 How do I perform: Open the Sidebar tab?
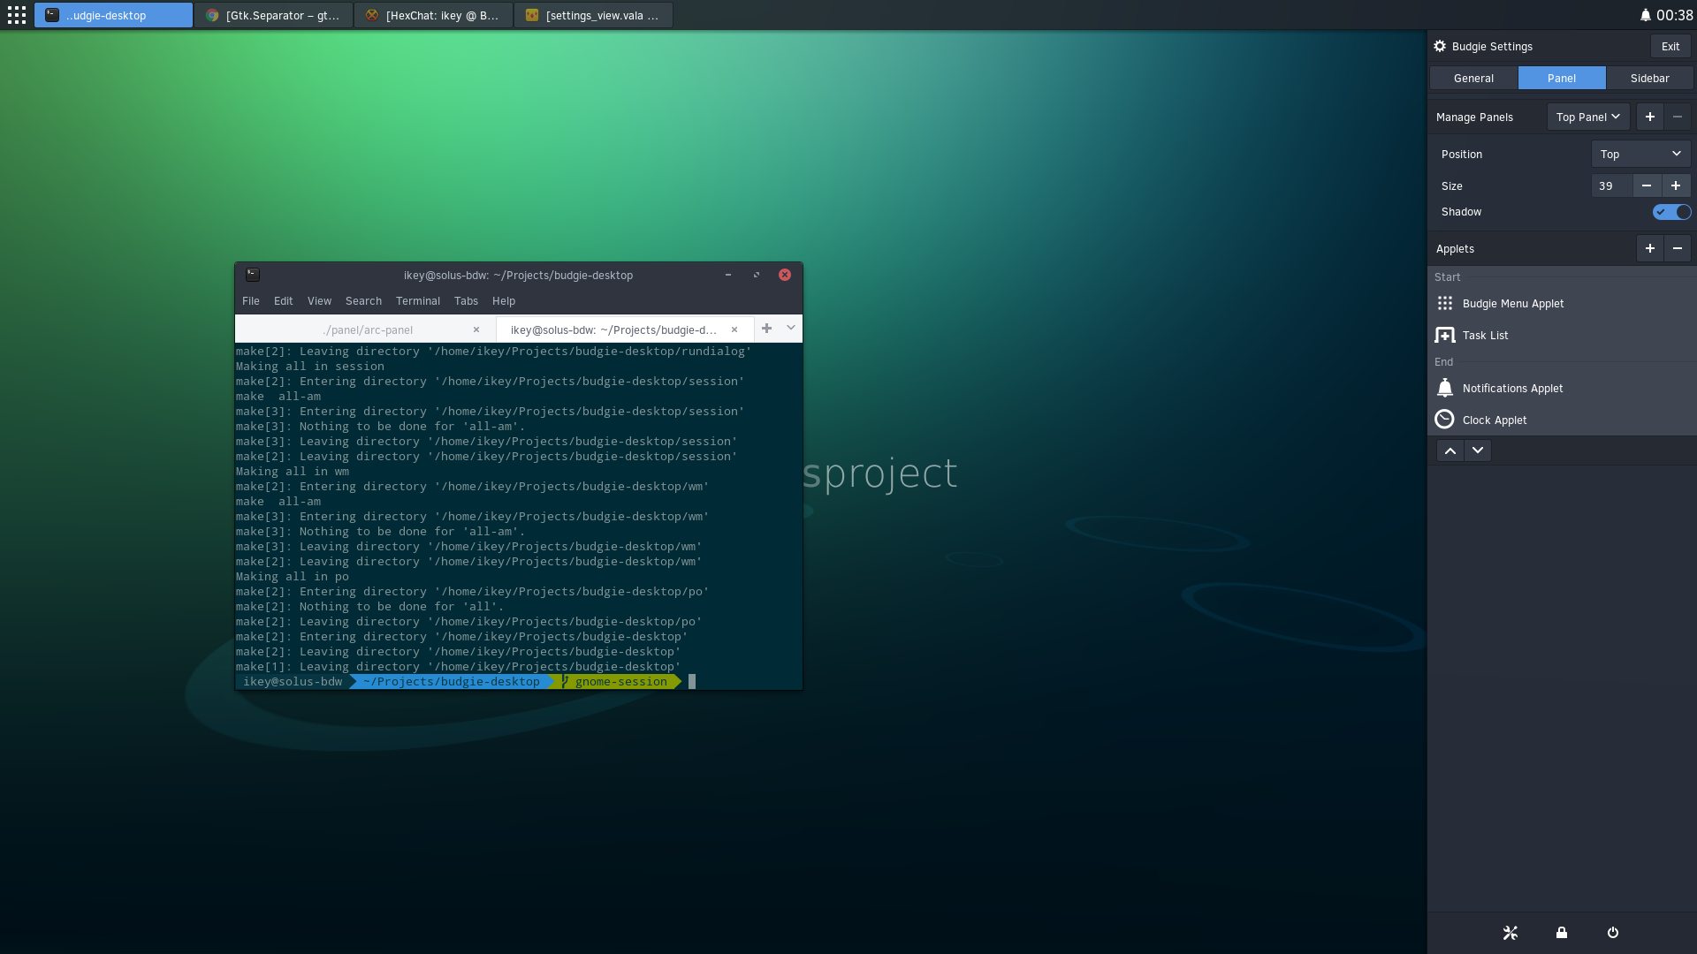[x=1649, y=78]
